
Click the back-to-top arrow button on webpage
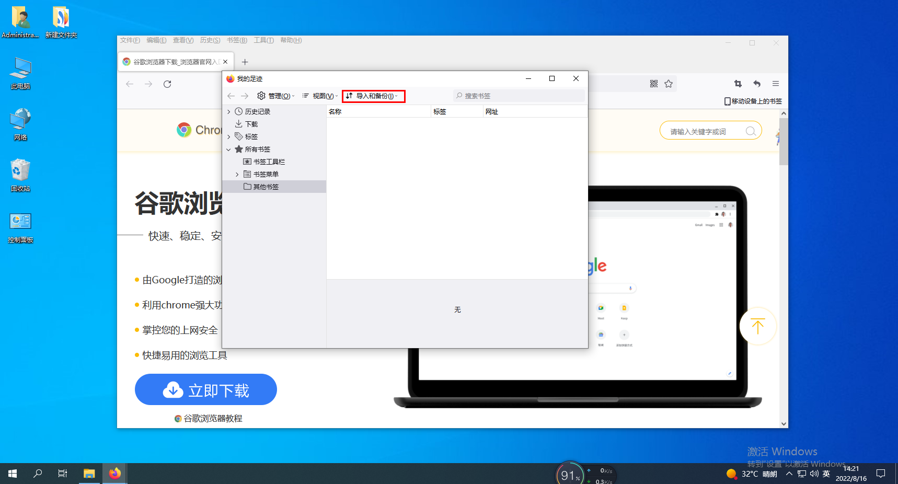click(x=758, y=326)
